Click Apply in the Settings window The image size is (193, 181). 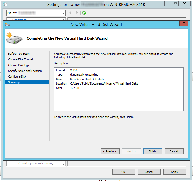175,172
